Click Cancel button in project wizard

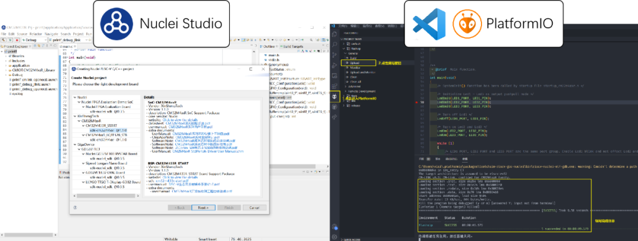point(254,207)
